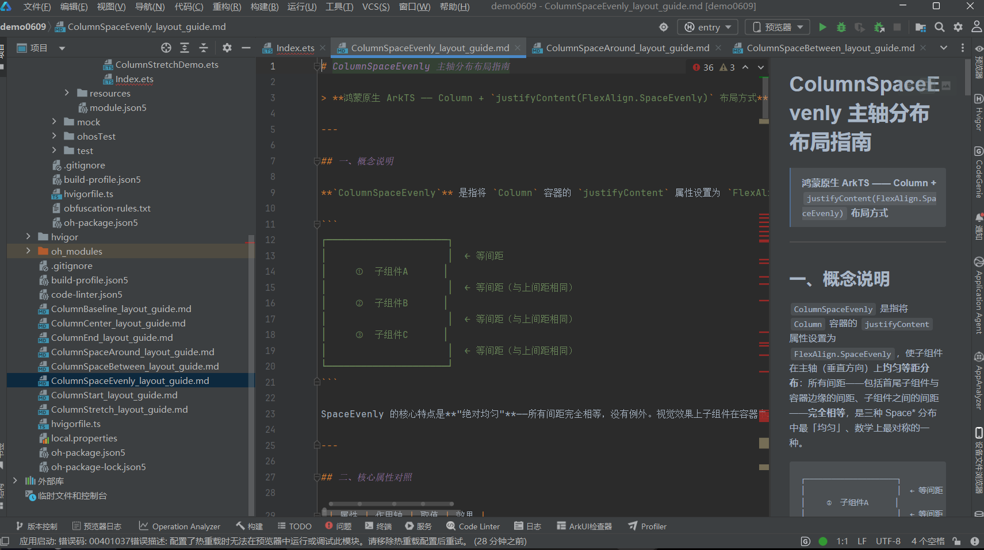Toggle read-only lock icon in status bar
The height and width of the screenshot is (550, 984).
pos(956,541)
